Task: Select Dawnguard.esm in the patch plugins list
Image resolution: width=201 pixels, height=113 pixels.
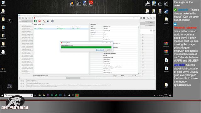Action: click(x=106, y=38)
